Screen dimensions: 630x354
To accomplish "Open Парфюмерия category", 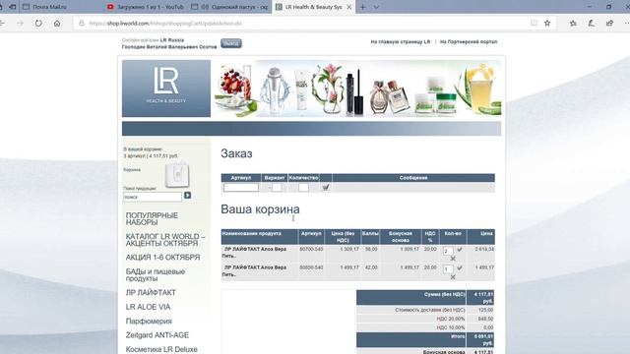I will coord(149,322).
